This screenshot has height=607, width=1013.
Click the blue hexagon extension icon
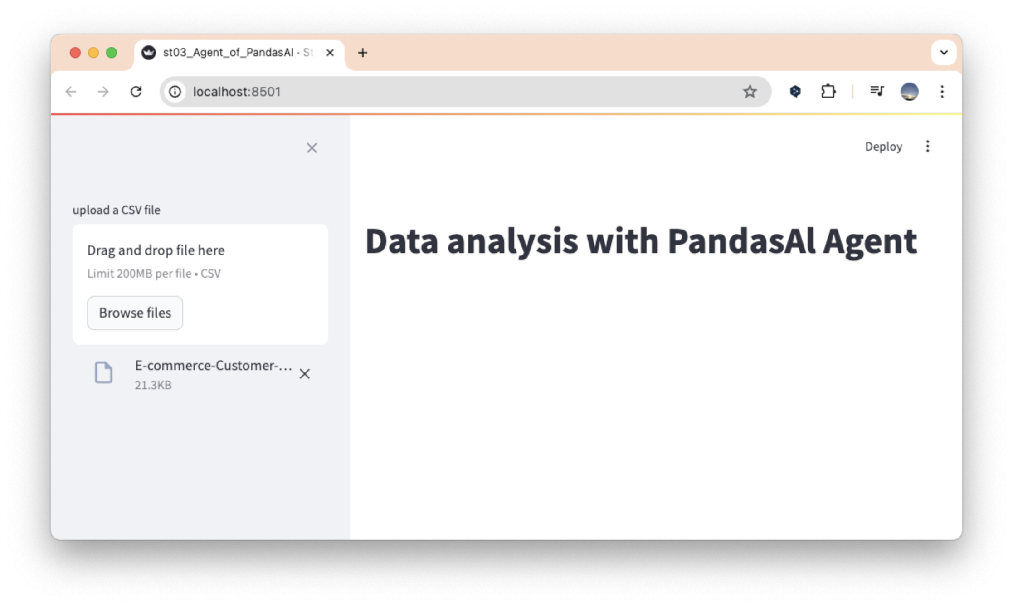[795, 92]
